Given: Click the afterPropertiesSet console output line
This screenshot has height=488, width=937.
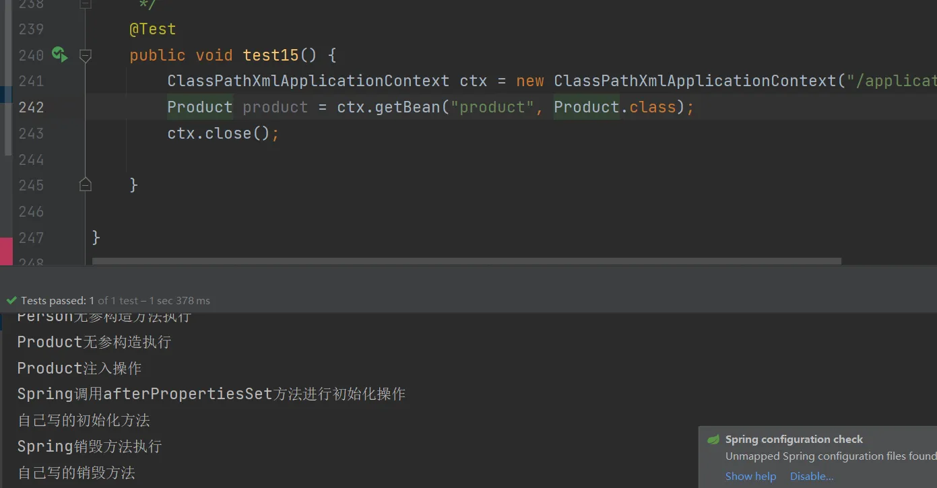Looking at the screenshot, I should (x=212, y=394).
